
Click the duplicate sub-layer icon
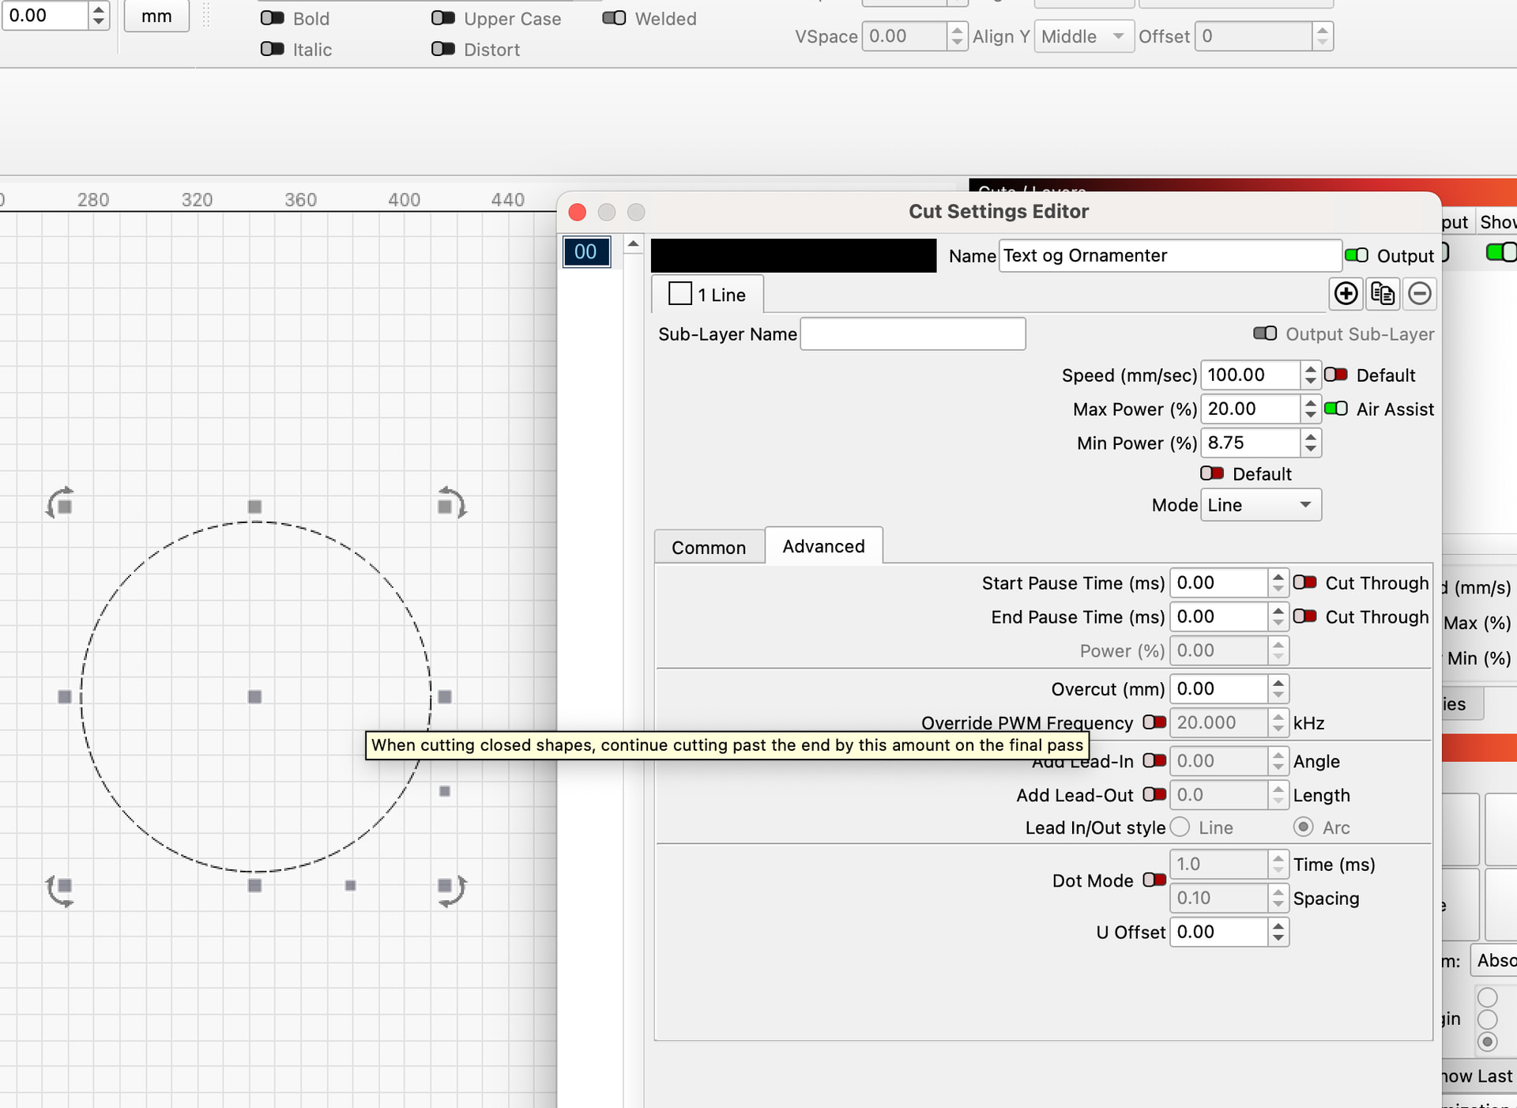click(1383, 294)
